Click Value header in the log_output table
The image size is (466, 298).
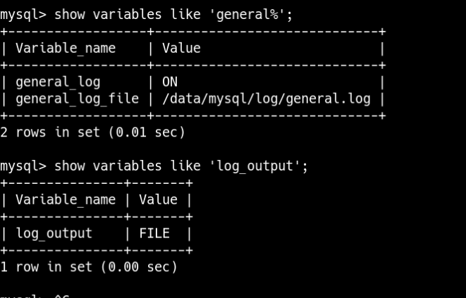158,200
